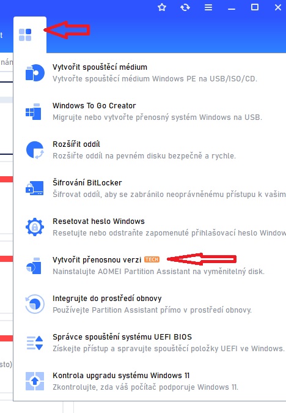286x413 pixels.
Task: Click the refresh arrows icon in title bar
Action: pyautogui.click(x=185, y=7)
